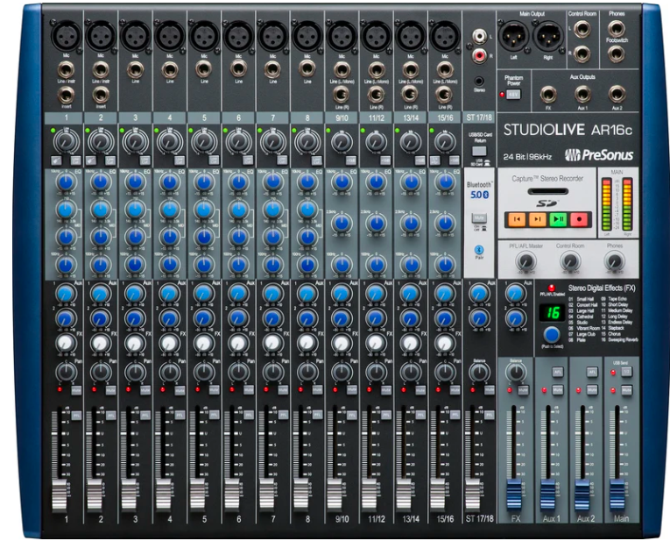Screen dimensions: 670x548
Task: Push the blue FX preset select knob
Action: 552,335
